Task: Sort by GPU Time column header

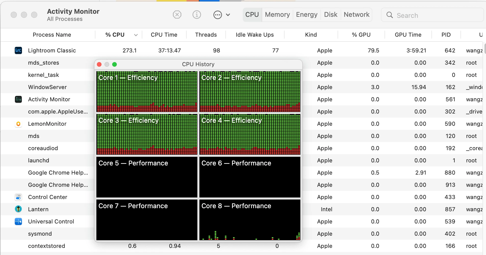Action: [408, 35]
